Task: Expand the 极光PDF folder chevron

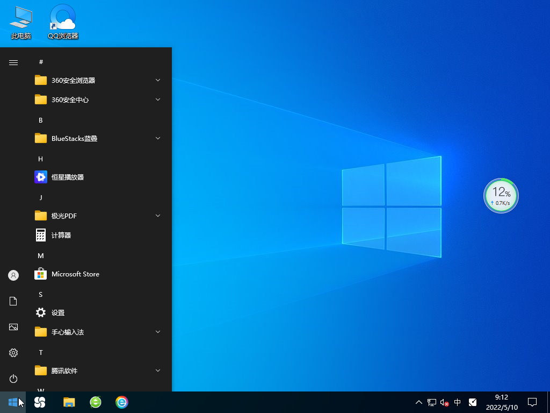Action: [x=158, y=216]
